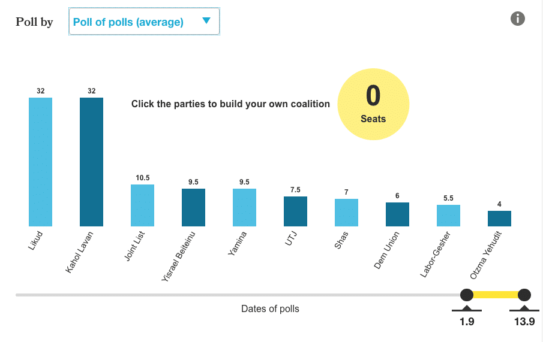Screen dimensions: 543x342
Task: Click the right date slider handle at 13.9
Action: tap(524, 295)
